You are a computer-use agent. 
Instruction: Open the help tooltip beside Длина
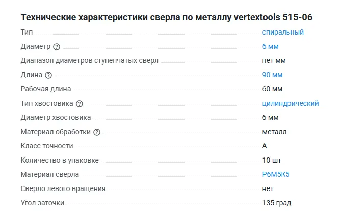48,75
